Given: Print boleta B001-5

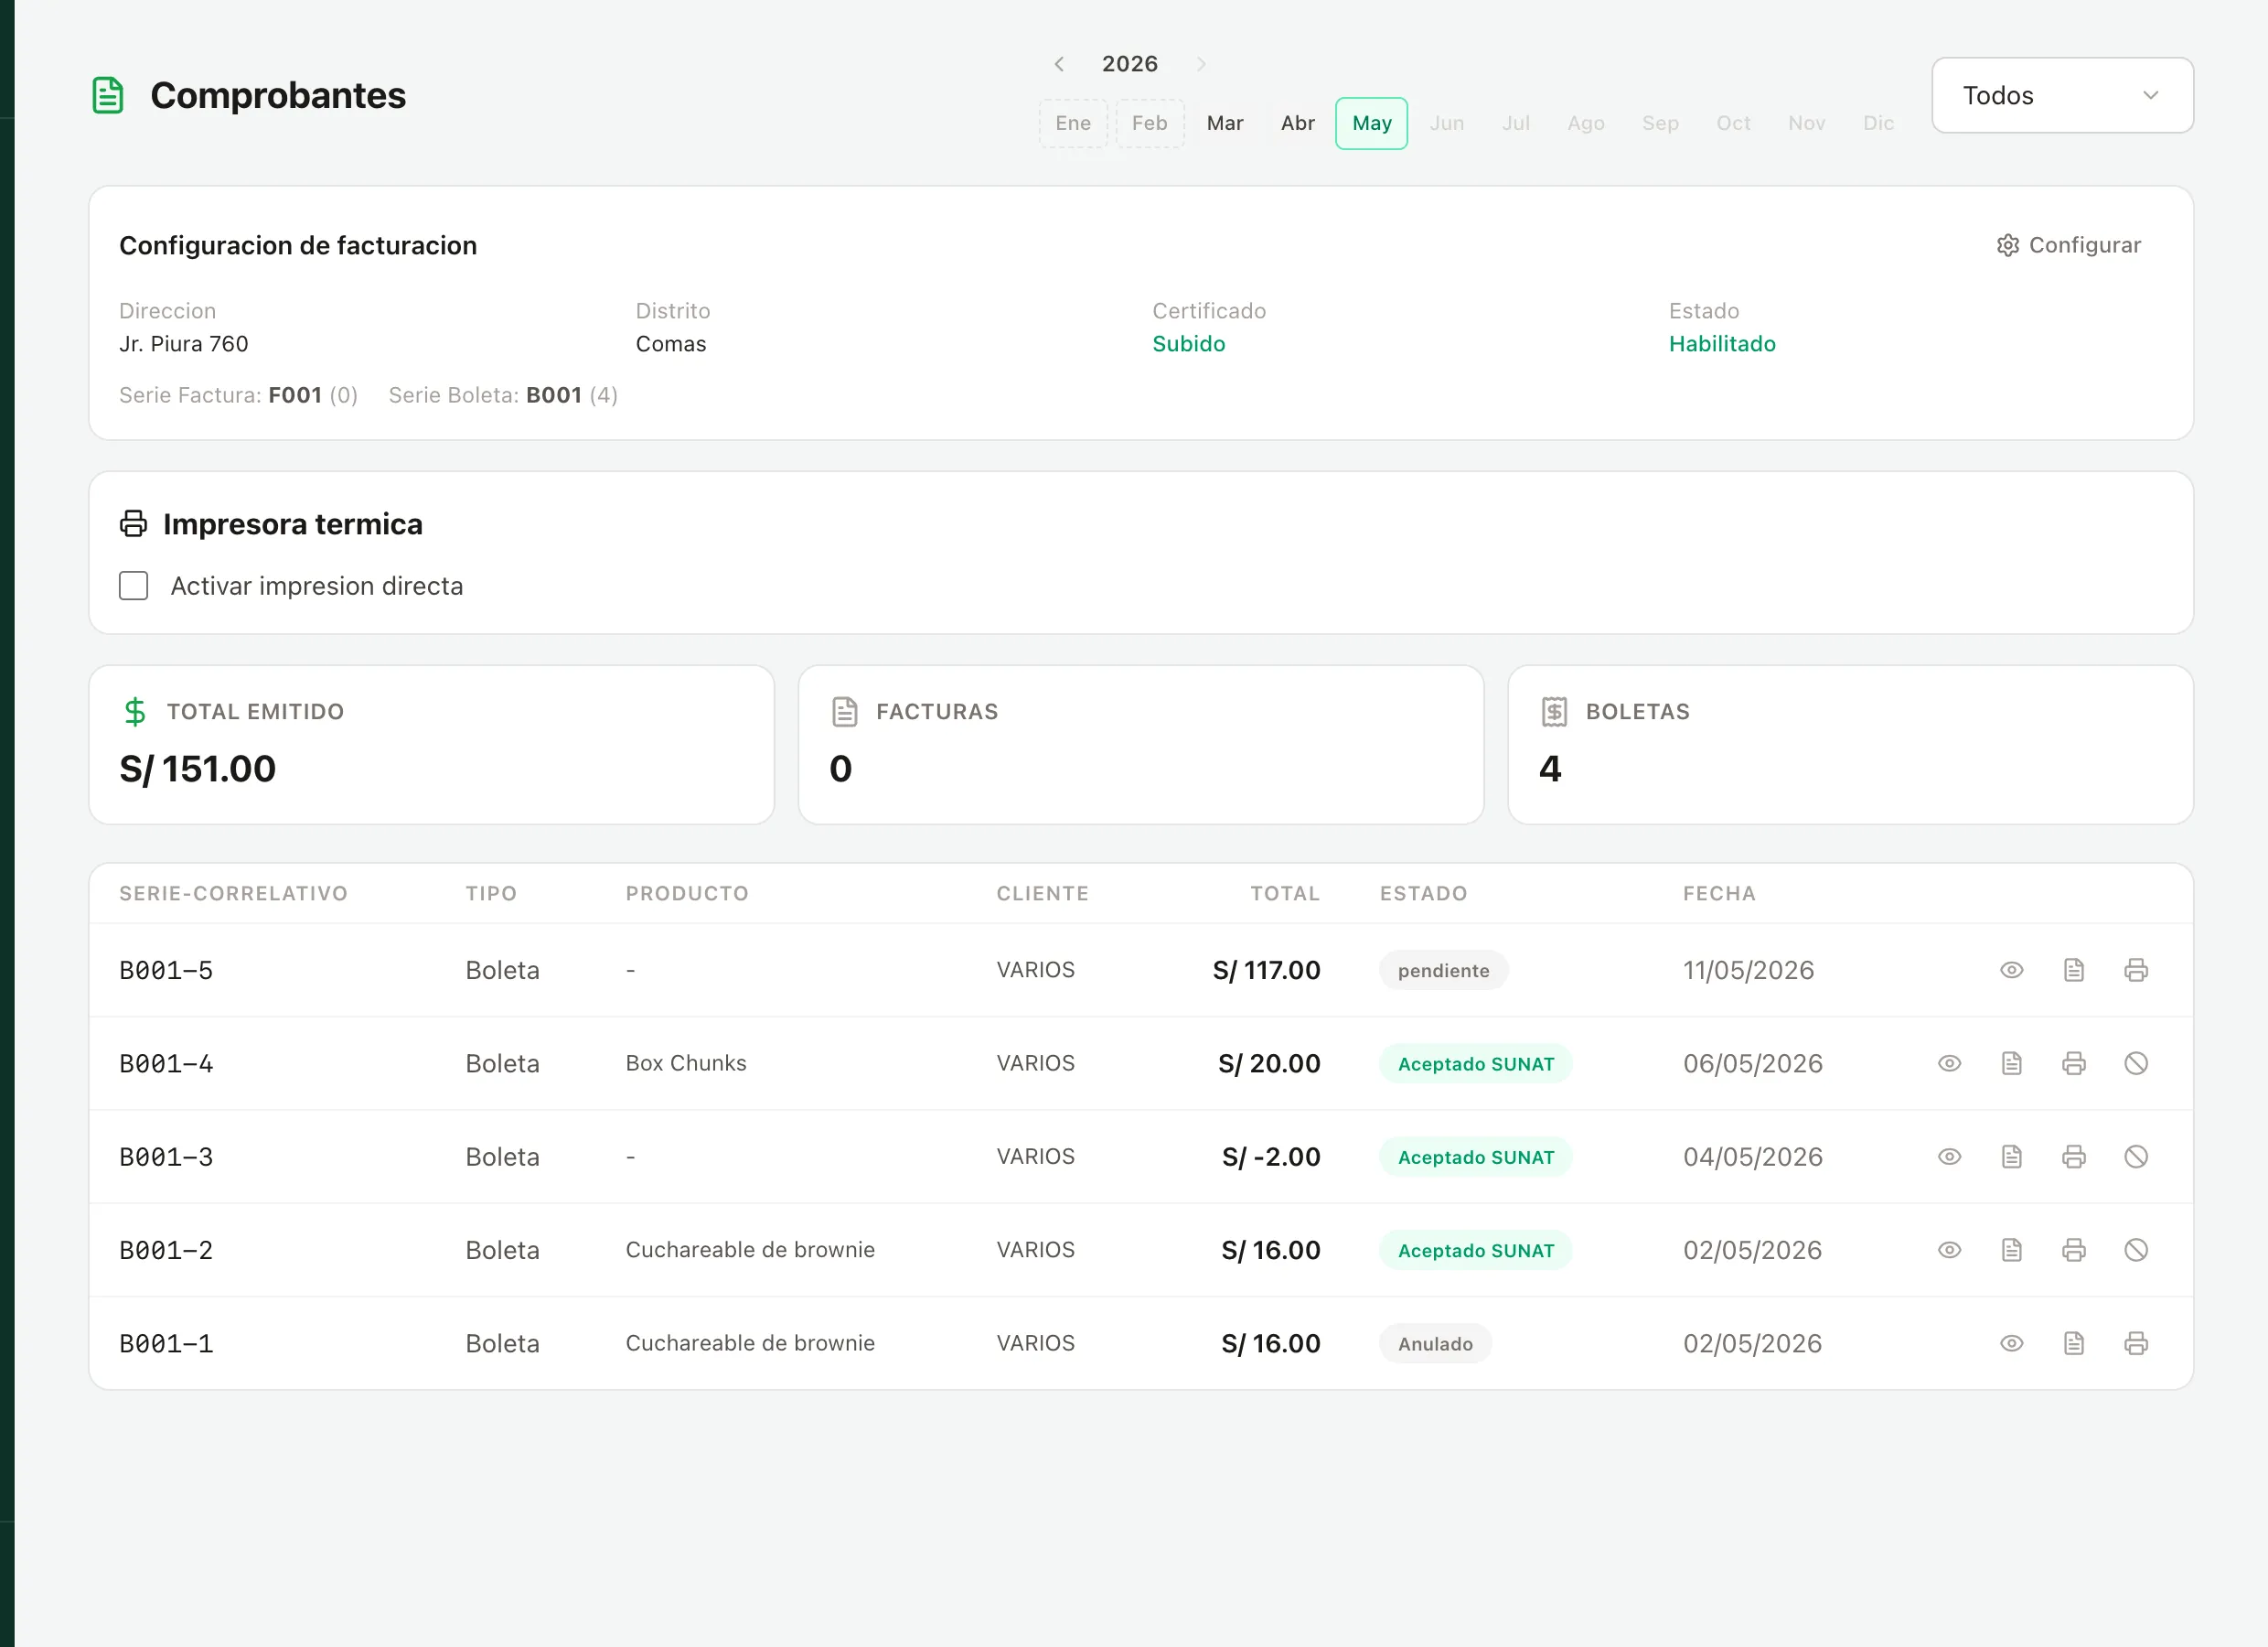Looking at the screenshot, I should pyautogui.click(x=2135, y=970).
